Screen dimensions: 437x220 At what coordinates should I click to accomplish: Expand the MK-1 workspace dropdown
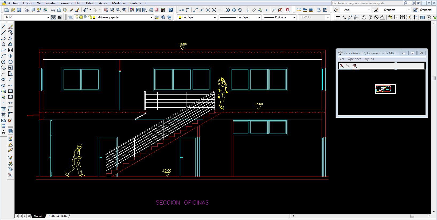[48, 17]
